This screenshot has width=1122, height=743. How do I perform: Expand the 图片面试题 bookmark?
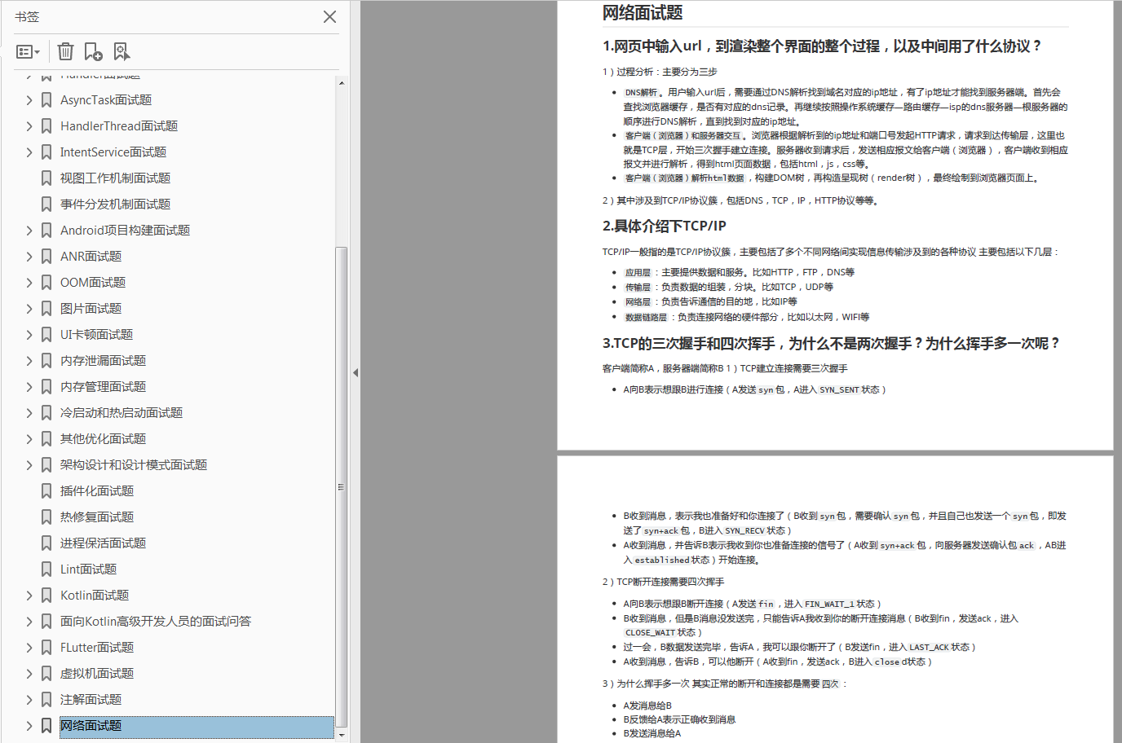[29, 309]
